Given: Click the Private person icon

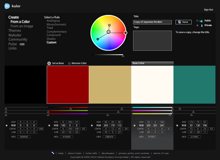Looking at the screenshot, I should (202, 25).
